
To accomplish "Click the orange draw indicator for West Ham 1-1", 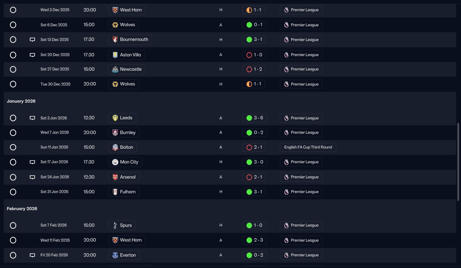I will click(x=249, y=10).
